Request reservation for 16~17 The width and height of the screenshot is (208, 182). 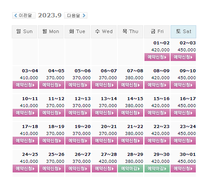[x=183, y=113]
